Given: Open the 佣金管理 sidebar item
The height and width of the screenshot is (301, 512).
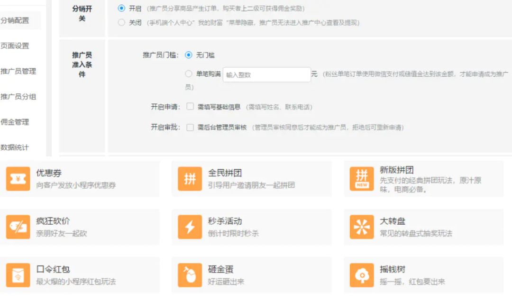Looking at the screenshot, I should (x=15, y=122).
